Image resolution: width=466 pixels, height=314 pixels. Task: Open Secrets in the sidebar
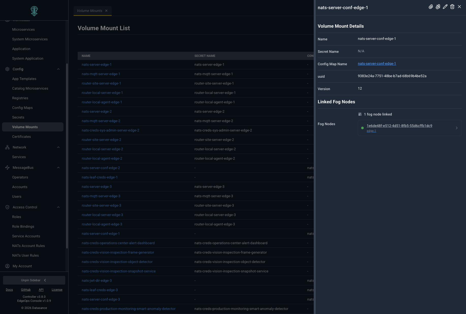18,117
